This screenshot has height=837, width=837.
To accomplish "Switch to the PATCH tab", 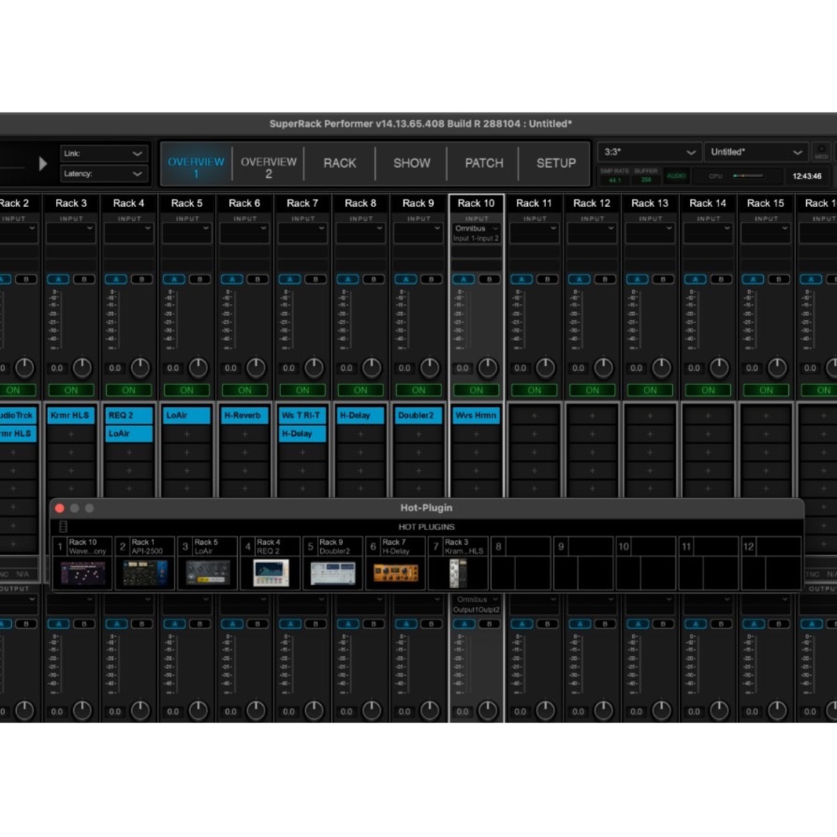I will [484, 163].
